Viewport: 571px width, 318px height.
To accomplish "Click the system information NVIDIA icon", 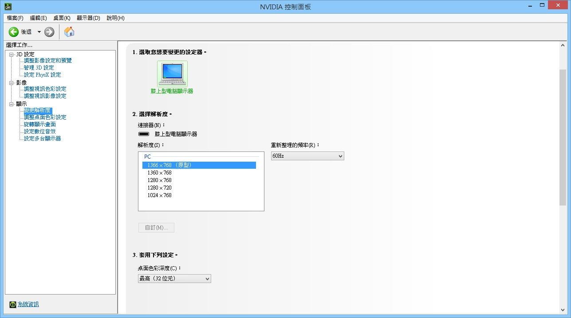I will [13, 304].
